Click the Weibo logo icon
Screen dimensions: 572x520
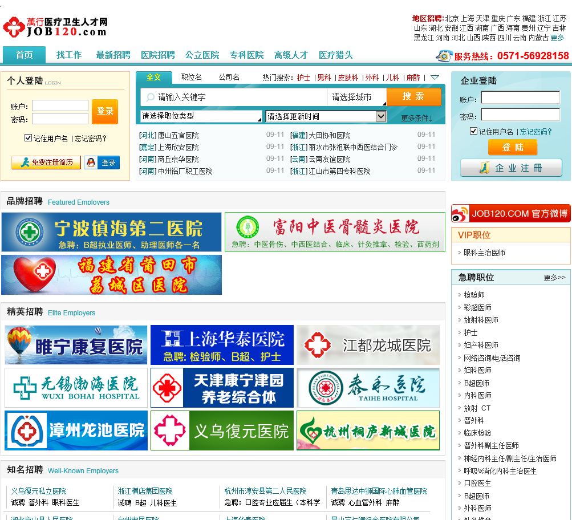tap(460, 214)
